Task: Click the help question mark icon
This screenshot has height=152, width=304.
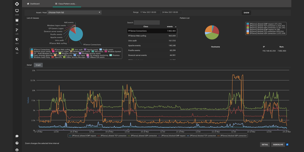Action: (17, 143)
